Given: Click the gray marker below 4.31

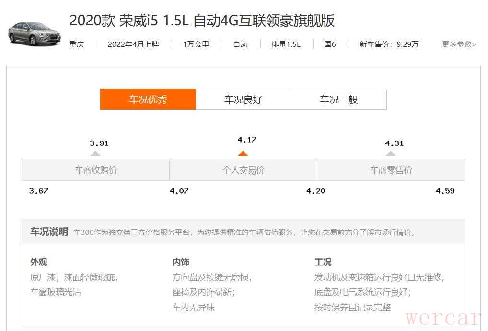Looking at the screenshot, I should pyautogui.click(x=391, y=154).
